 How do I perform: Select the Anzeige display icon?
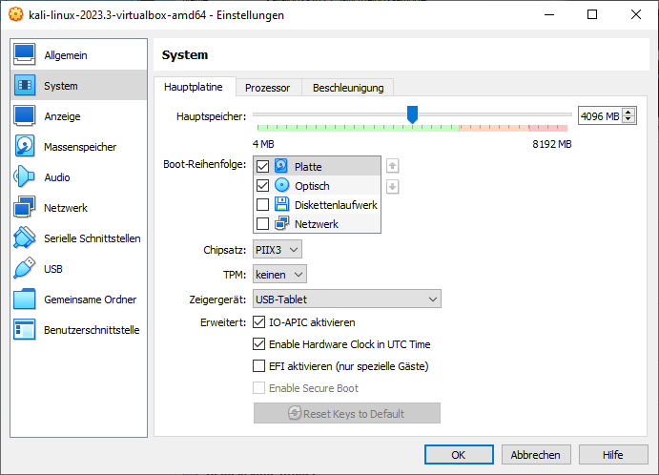point(25,116)
